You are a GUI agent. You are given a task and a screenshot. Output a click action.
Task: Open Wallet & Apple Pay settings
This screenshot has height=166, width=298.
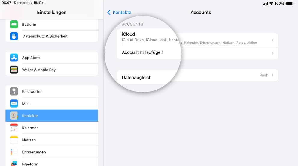pyautogui.click(x=52, y=70)
